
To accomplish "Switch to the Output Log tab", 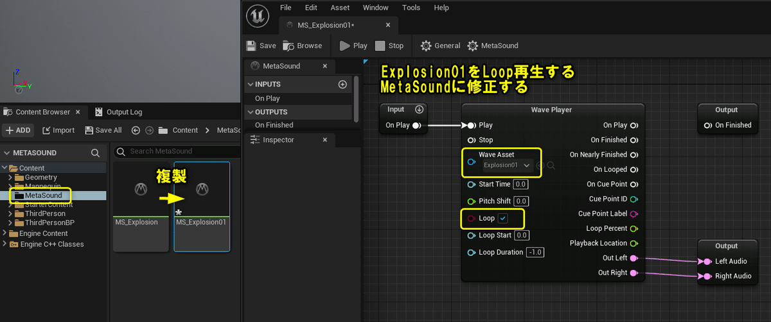I will 118,112.
